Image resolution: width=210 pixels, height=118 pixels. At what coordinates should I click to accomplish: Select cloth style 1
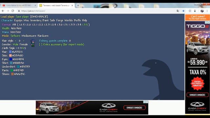[x=17, y=48]
